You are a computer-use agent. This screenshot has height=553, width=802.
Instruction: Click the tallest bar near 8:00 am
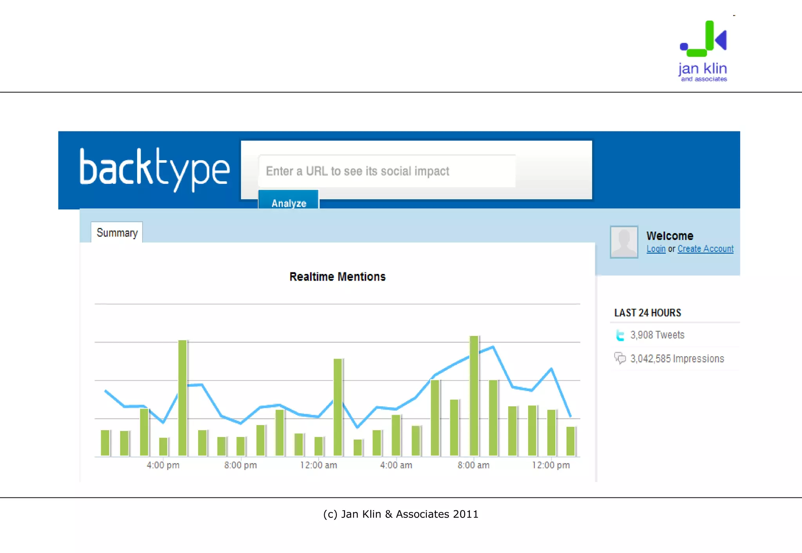pos(474,395)
